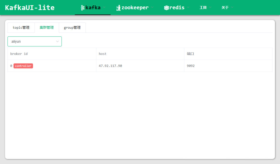280x164 pixels.
Task: Click the broker id column header
Action: coord(52,54)
